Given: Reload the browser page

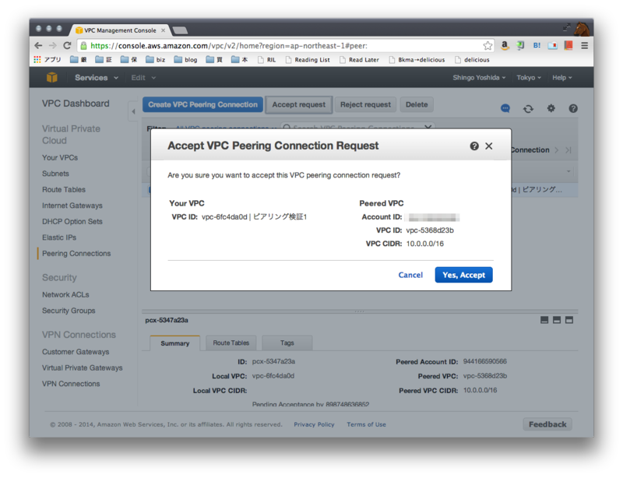Looking at the screenshot, I should [67, 46].
